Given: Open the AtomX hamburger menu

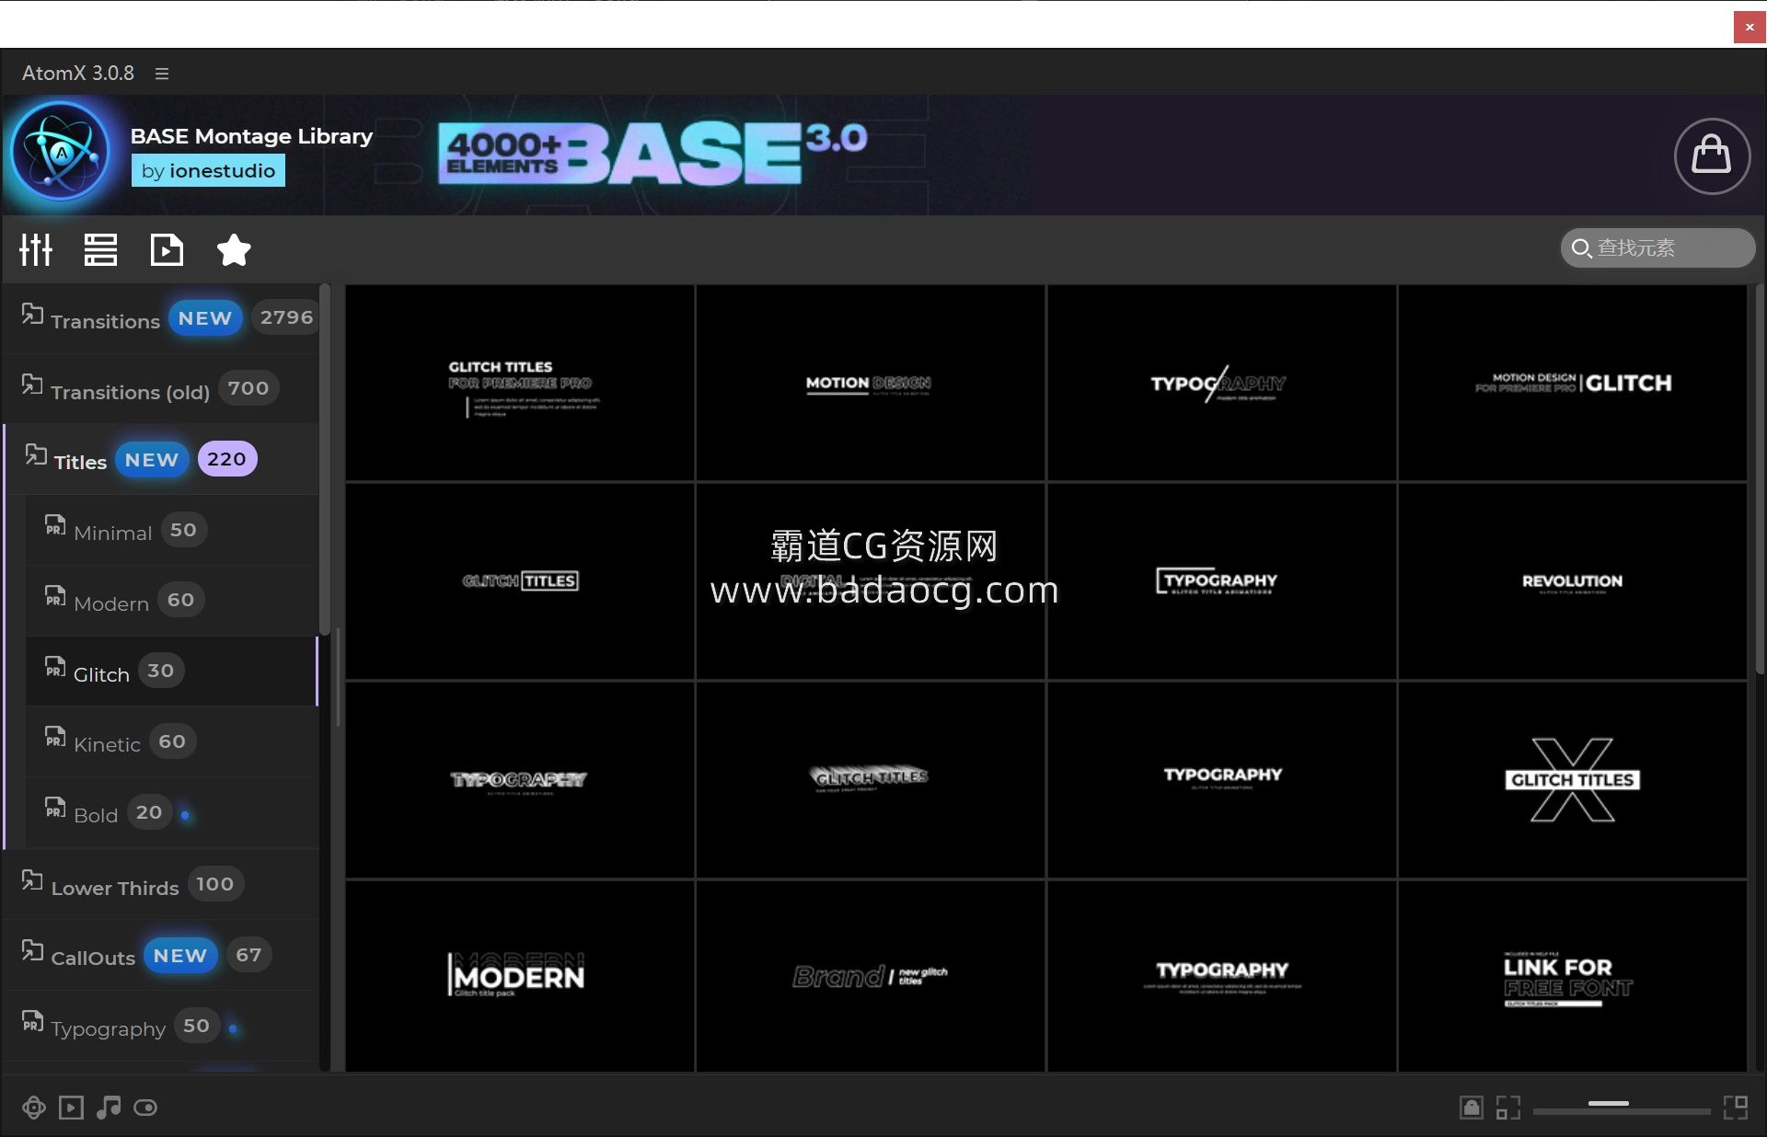Looking at the screenshot, I should [x=162, y=74].
